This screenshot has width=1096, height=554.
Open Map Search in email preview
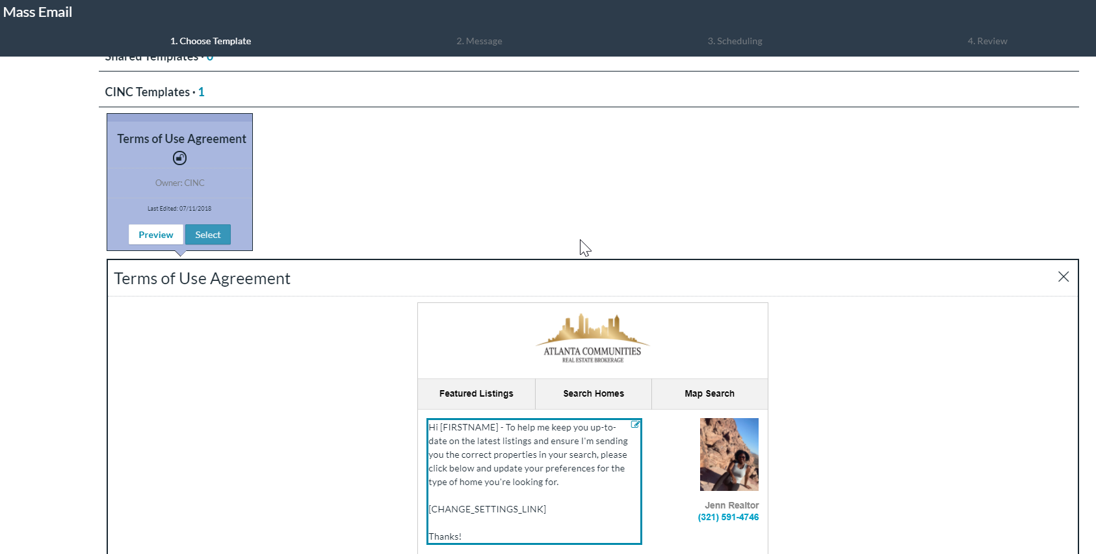point(710,394)
